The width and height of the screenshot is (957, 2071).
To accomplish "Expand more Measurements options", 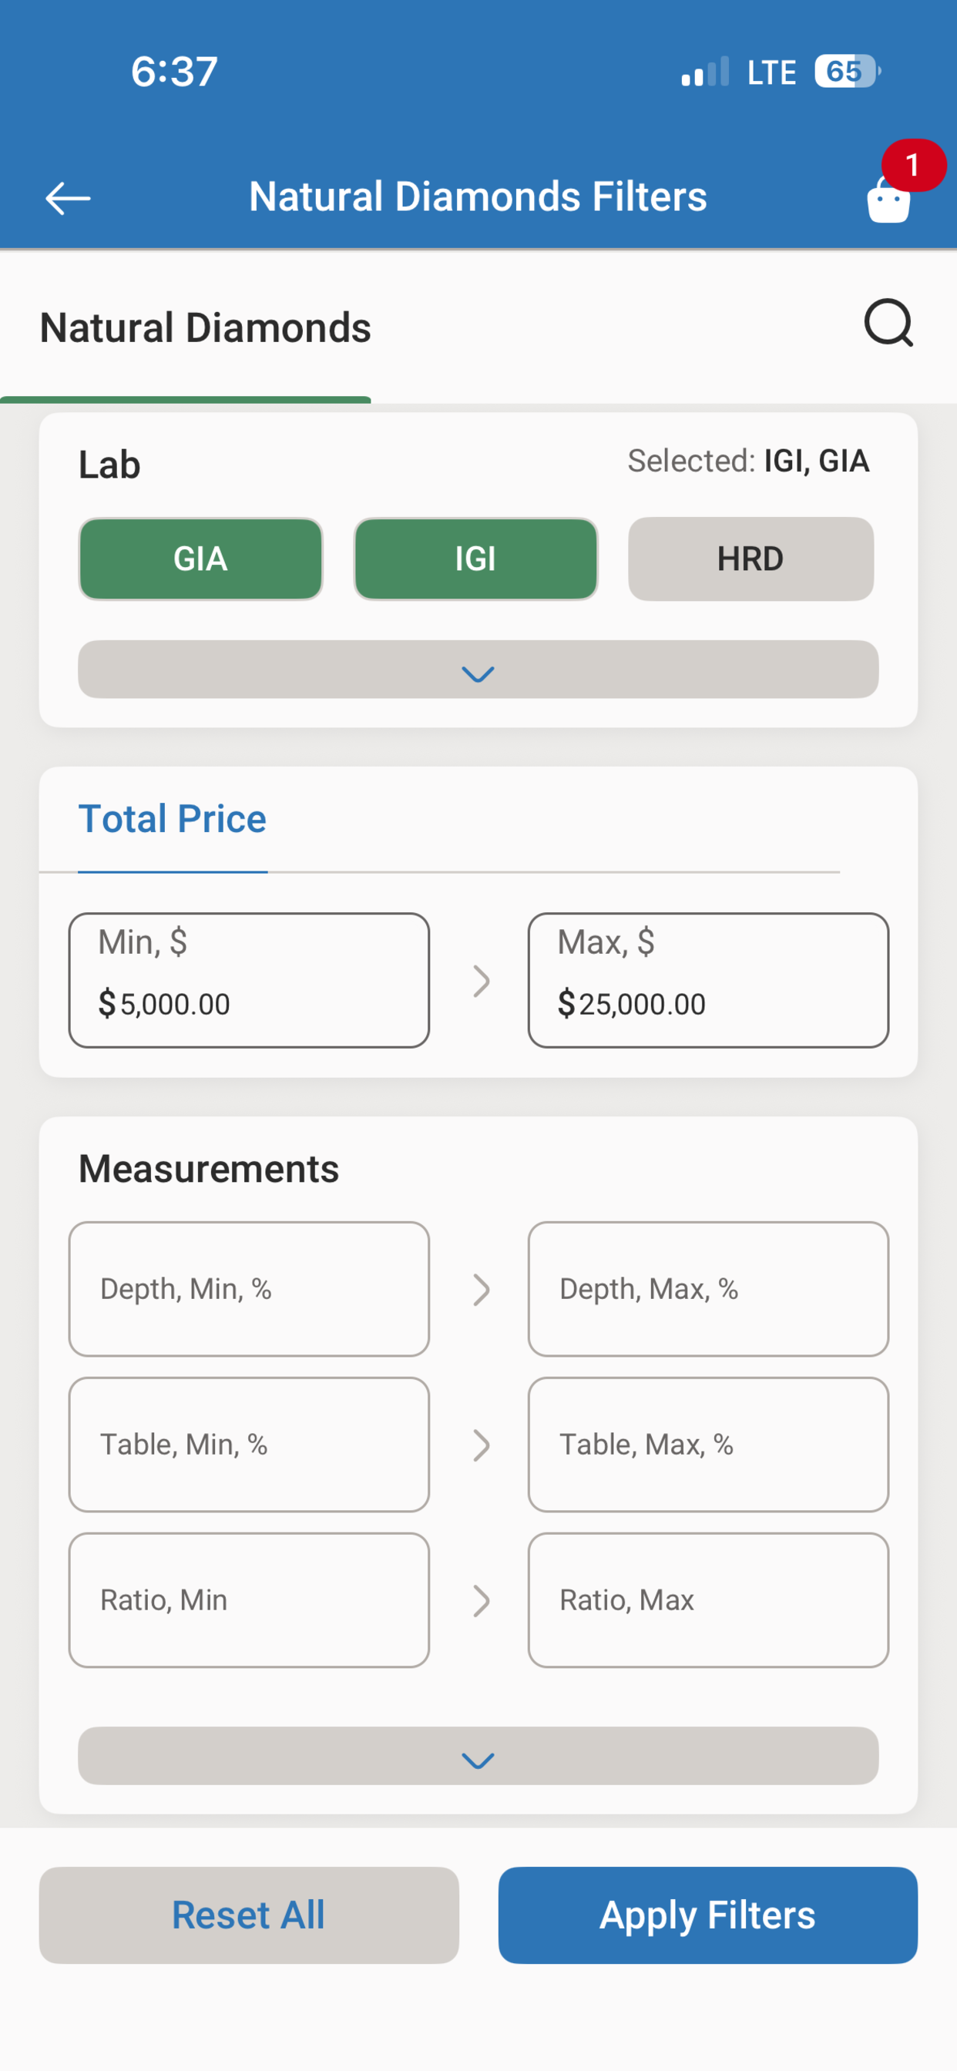I will click(x=478, y=1756).
